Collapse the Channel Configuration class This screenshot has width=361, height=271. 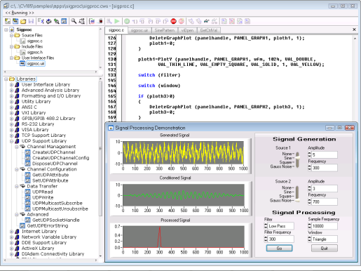(17, 169)
